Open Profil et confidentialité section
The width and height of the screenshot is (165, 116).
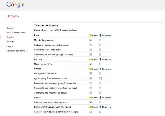point(16,33)
